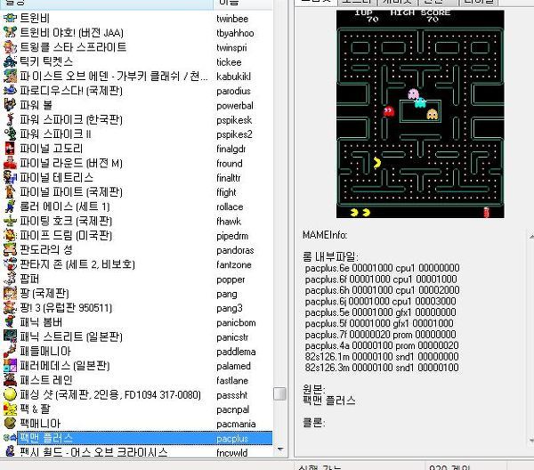The width and height of the screenshot is (534, 470).
Task: Click ROM name pacnpal
Action: click(x=233, y=409)
